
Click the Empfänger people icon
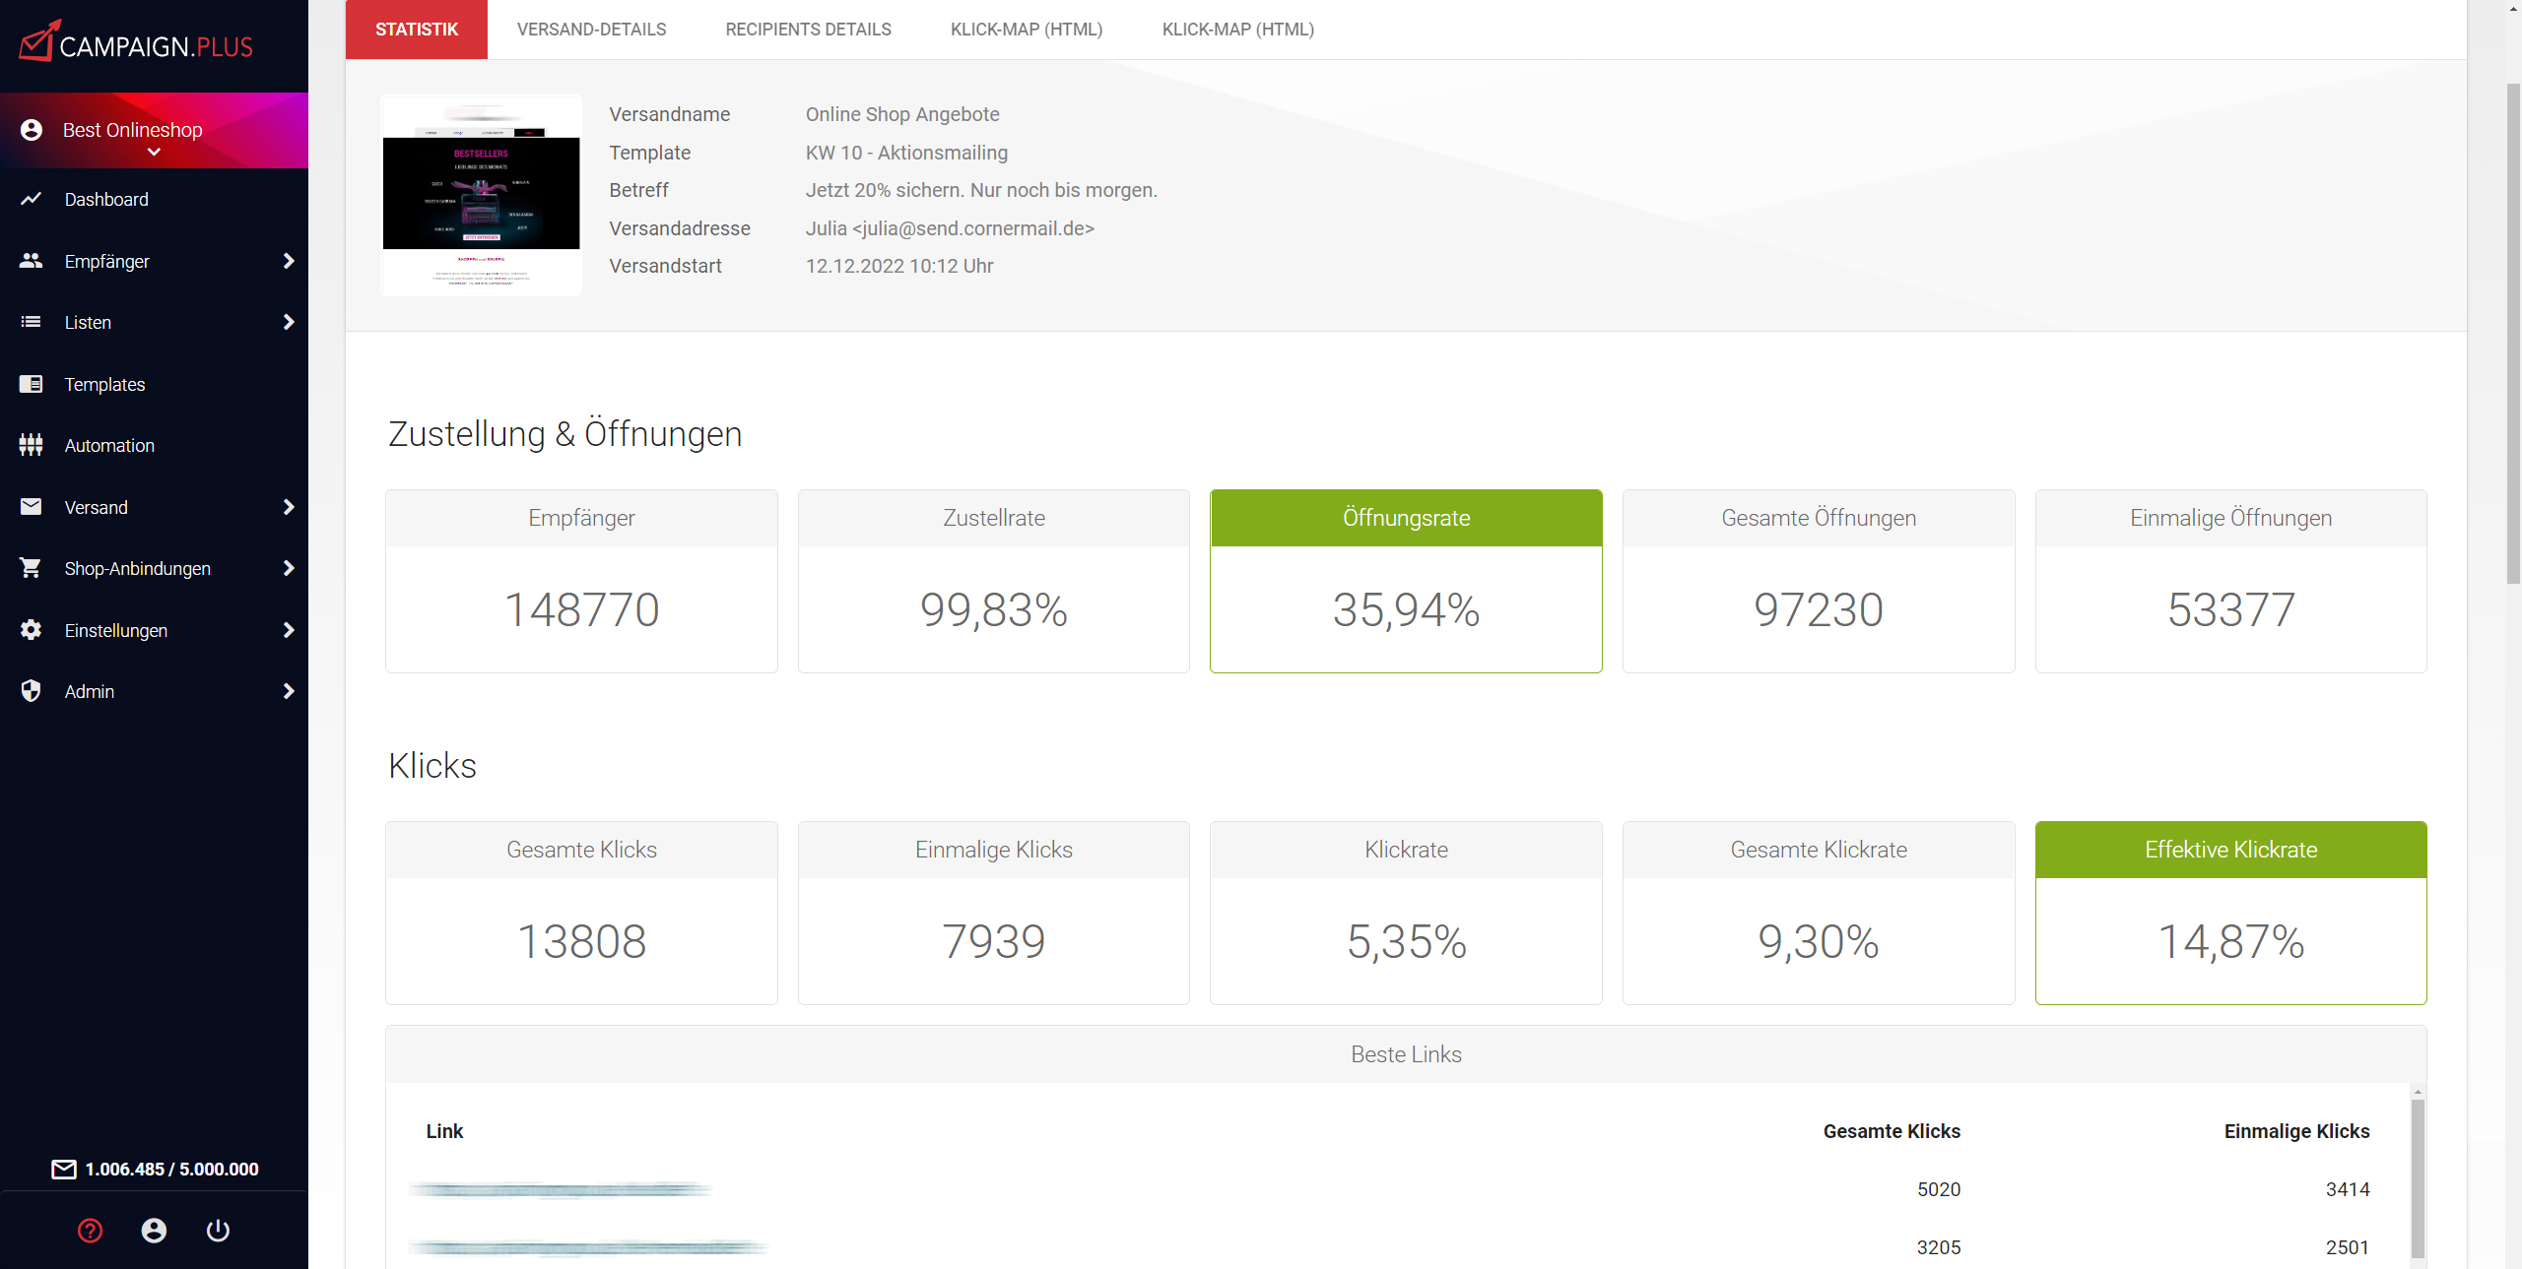(x=32, y=261)
